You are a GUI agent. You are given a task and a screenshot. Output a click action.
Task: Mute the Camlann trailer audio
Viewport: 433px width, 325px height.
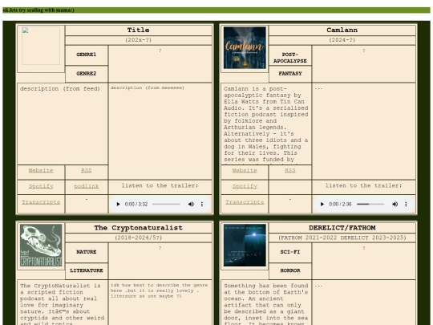click(395, 205)
